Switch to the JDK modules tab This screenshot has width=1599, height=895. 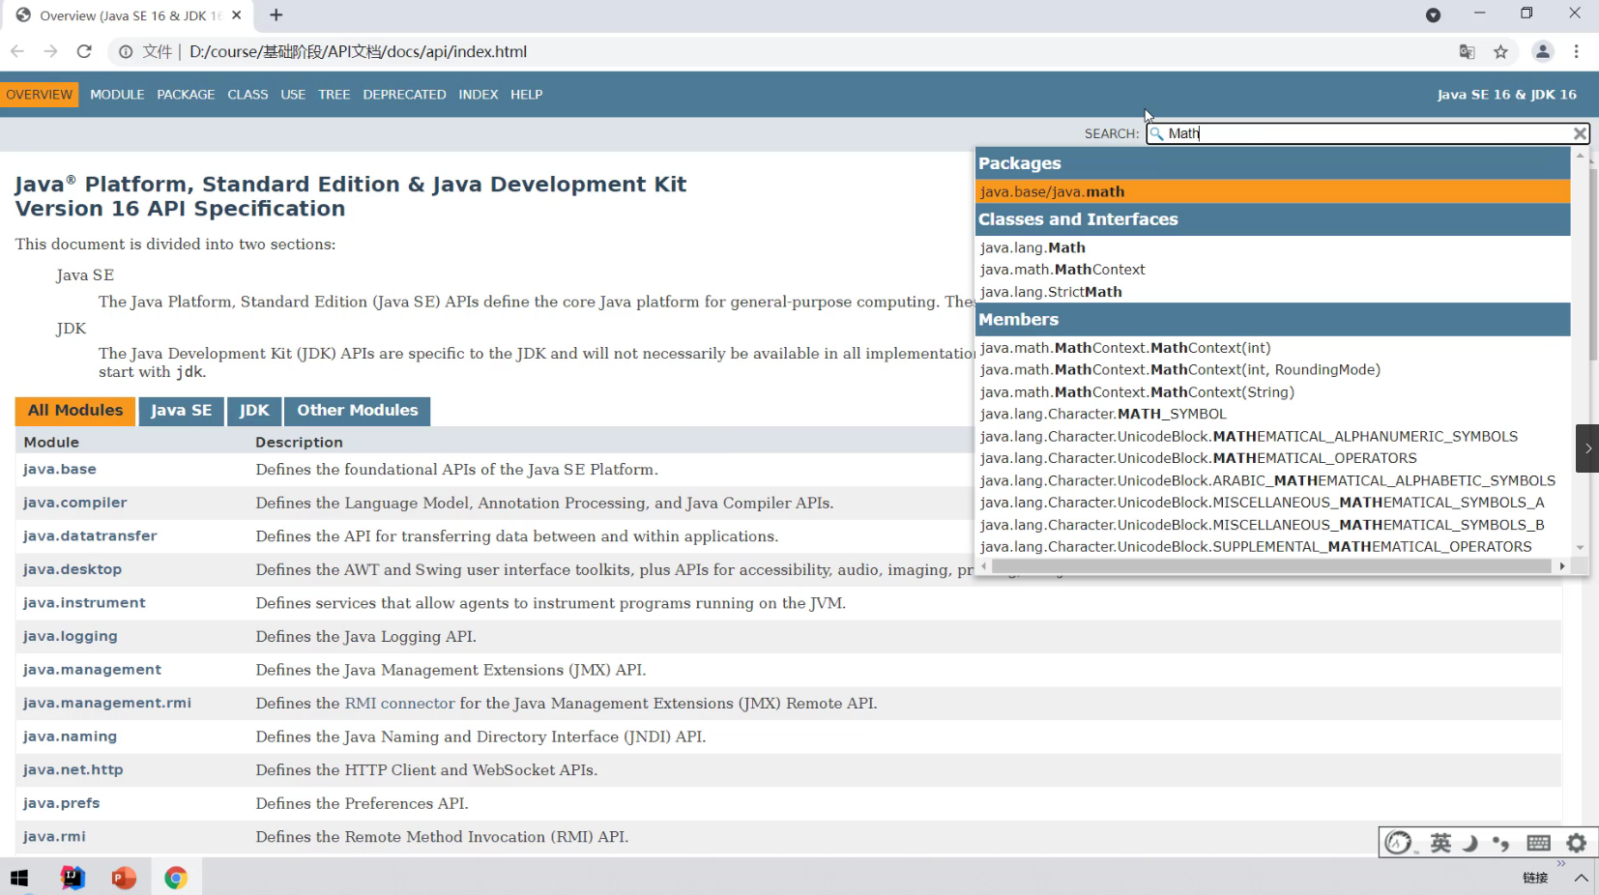click(254, 411)
